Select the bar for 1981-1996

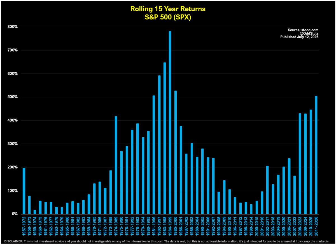pos(154,155)
